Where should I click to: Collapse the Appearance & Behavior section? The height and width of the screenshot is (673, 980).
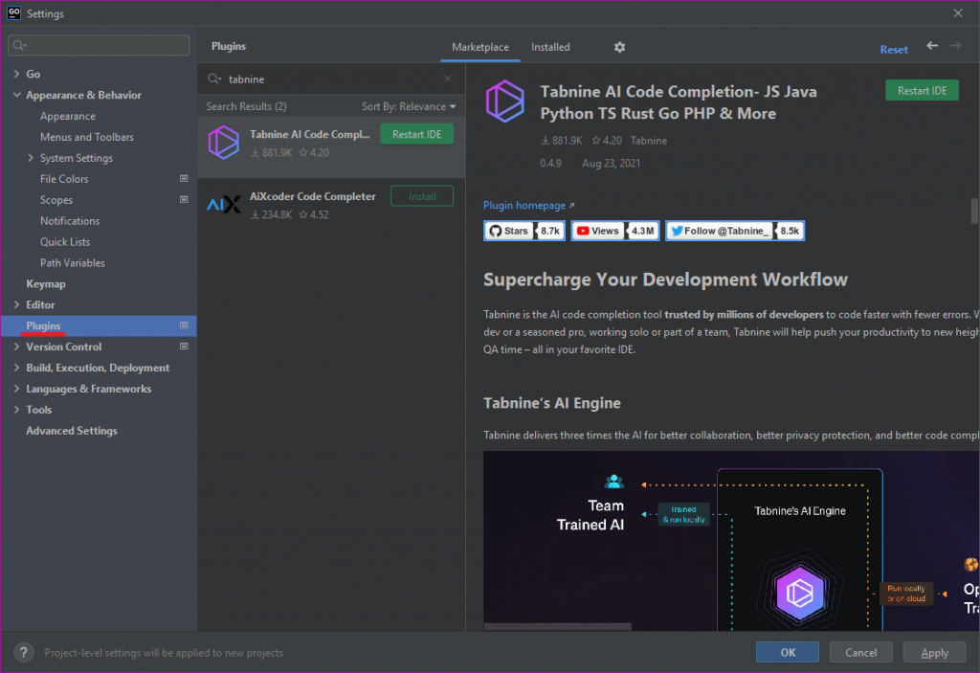click(16, 95)
